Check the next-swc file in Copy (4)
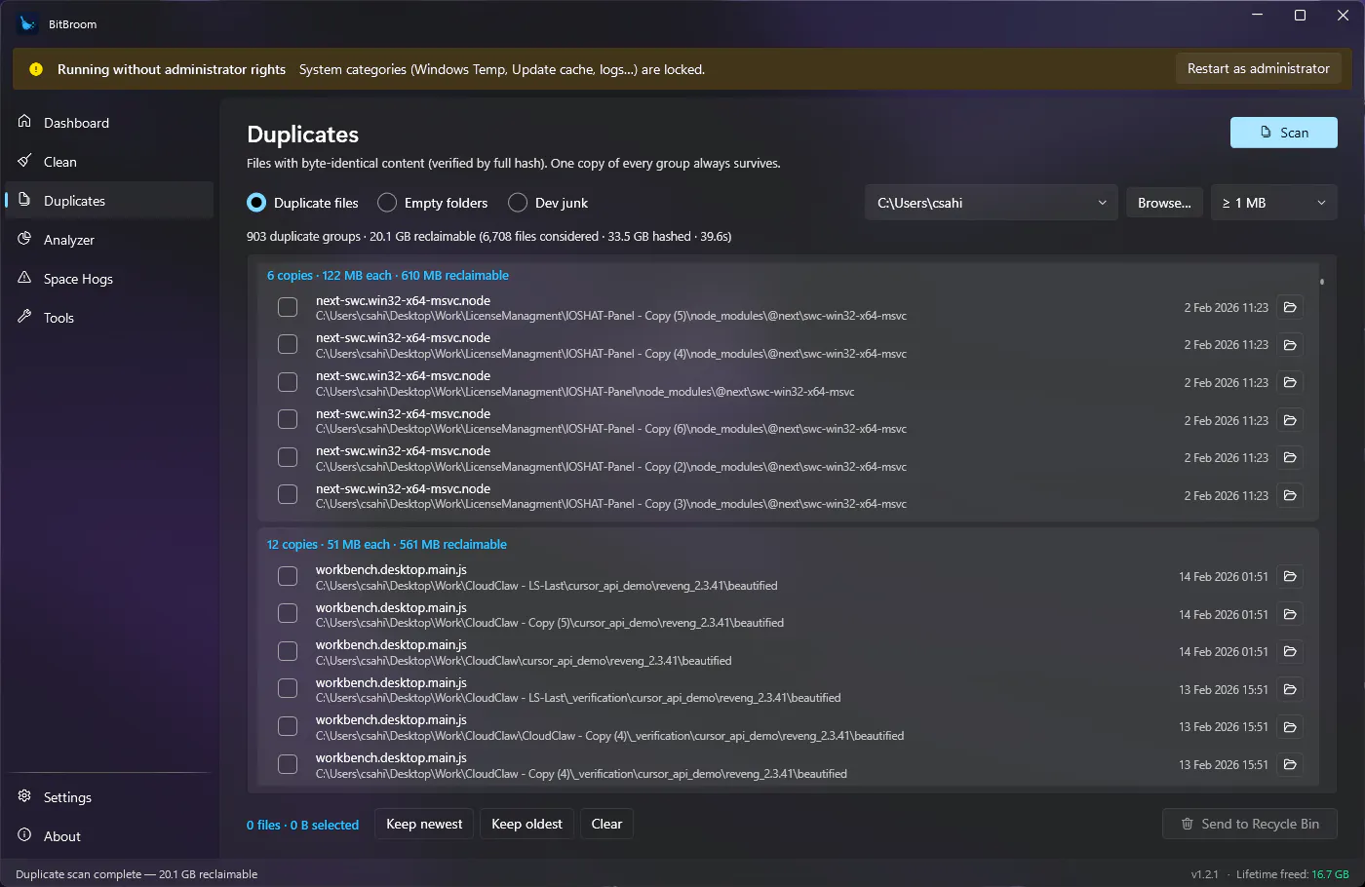1365x887 pixels. point(288,345)
